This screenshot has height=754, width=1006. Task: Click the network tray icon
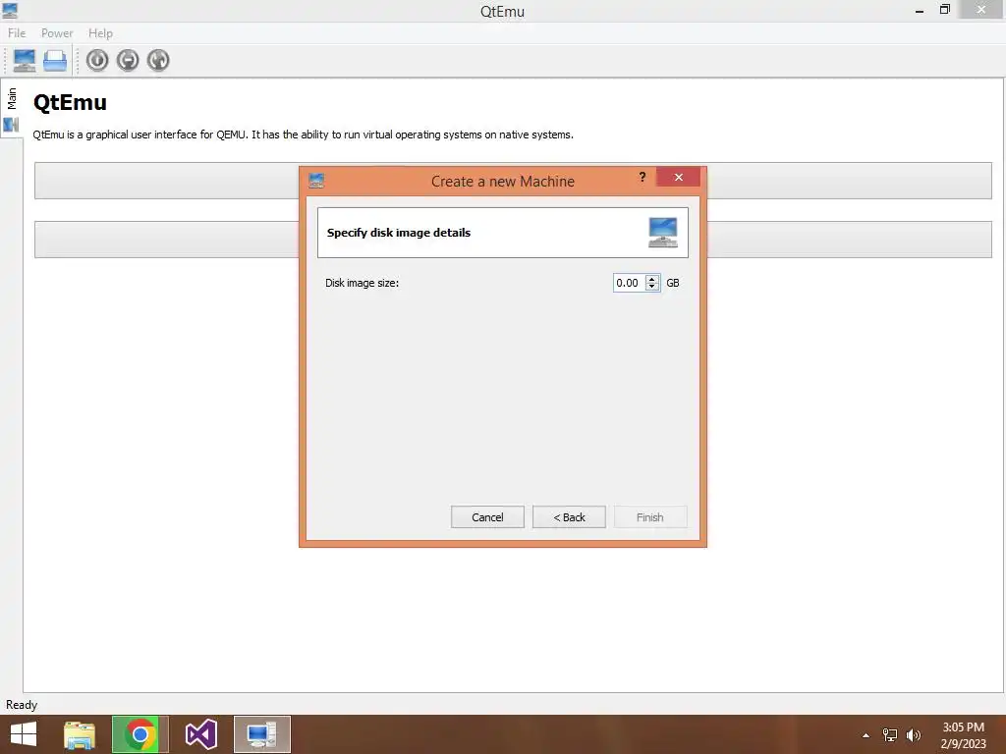point(890,734)
